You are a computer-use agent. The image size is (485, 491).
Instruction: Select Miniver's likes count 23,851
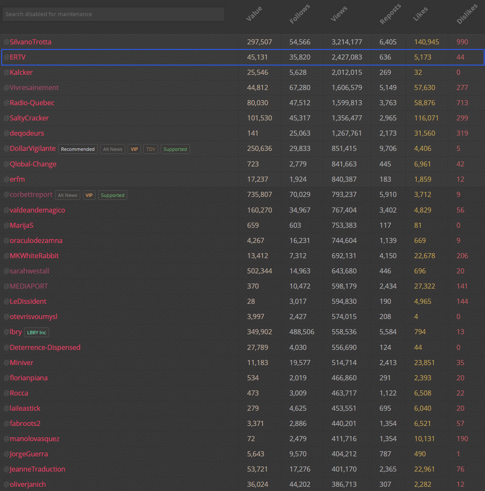click(x=425, y=363)
